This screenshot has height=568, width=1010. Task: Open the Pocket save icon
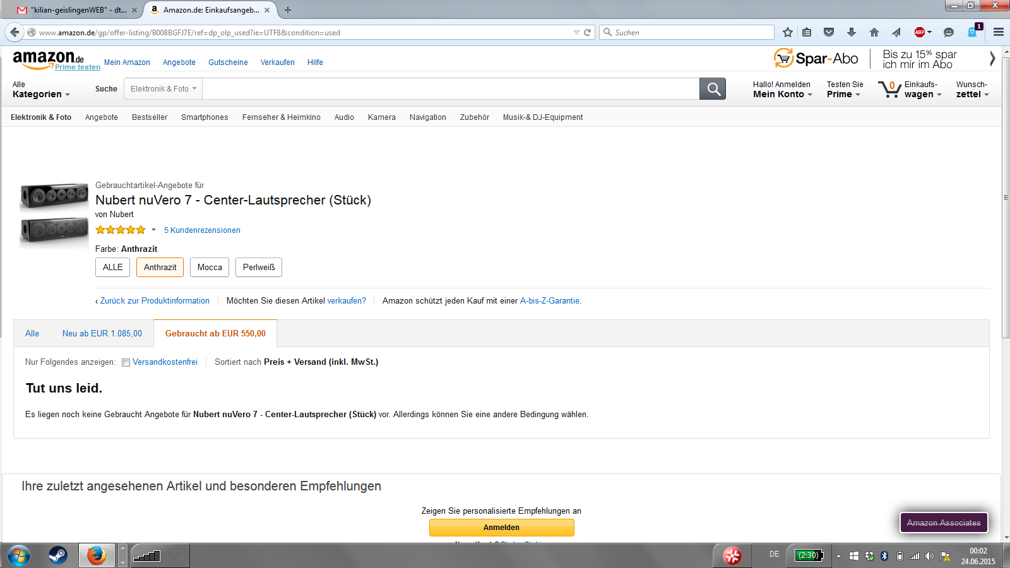click(829, 32)
